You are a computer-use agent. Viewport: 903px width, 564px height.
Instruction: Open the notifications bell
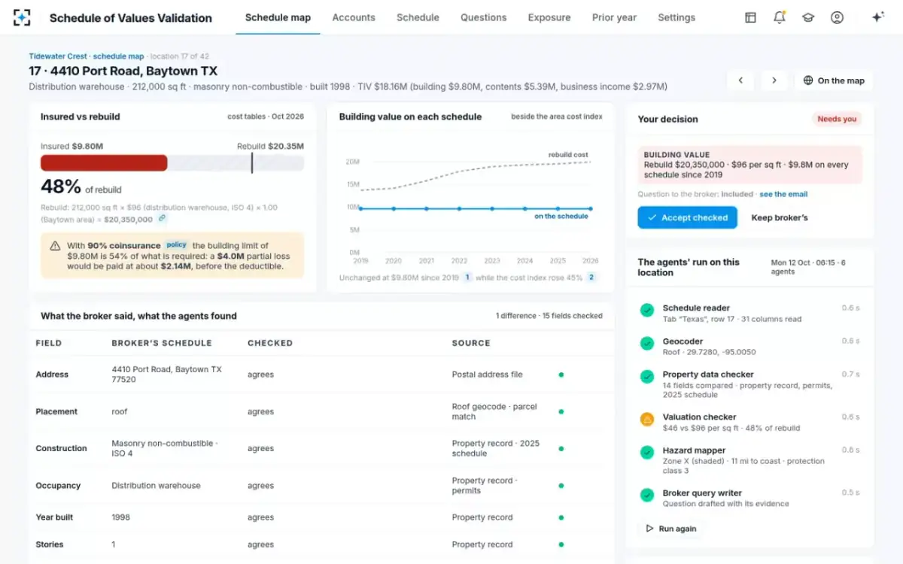(780, 17)
